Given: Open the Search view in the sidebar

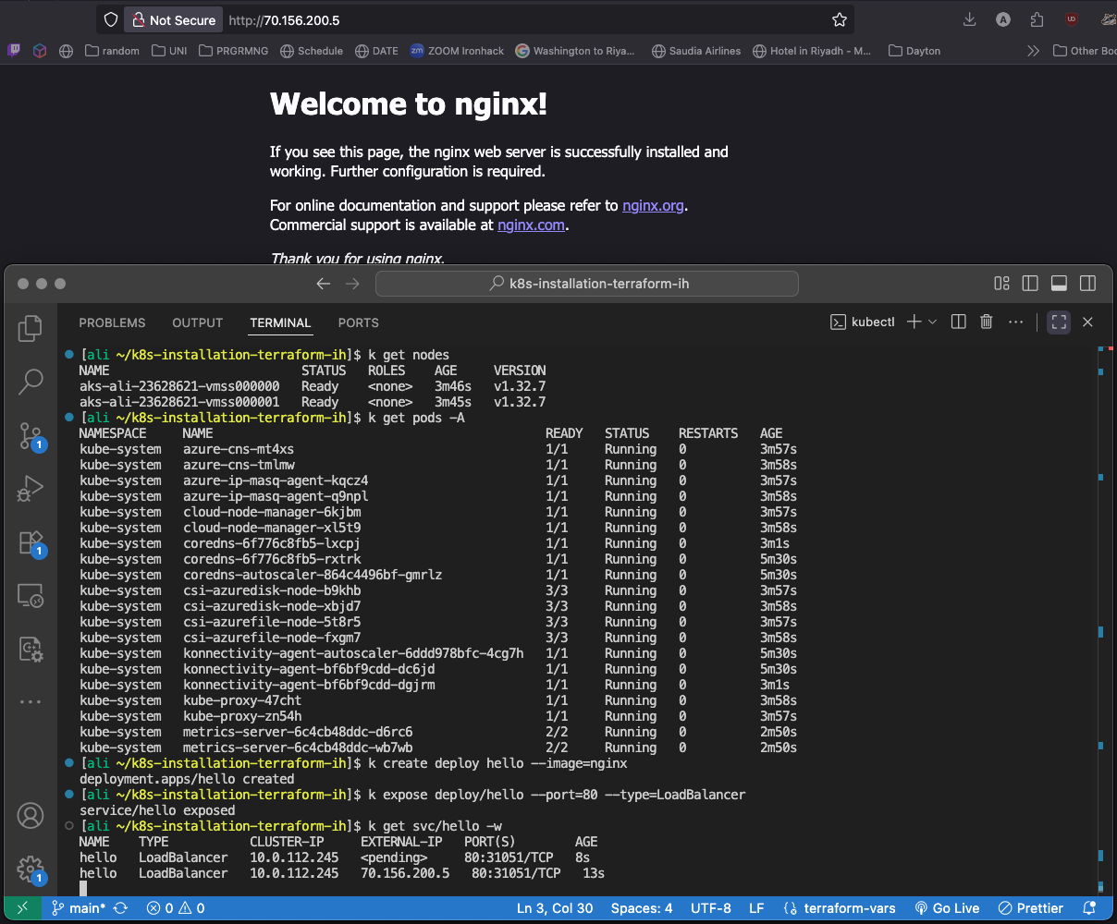Looking at the screenshot, I should 31,381.
